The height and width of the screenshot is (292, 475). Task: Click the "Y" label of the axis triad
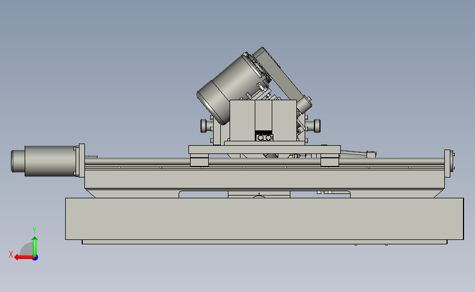click(x=35, y=231)
